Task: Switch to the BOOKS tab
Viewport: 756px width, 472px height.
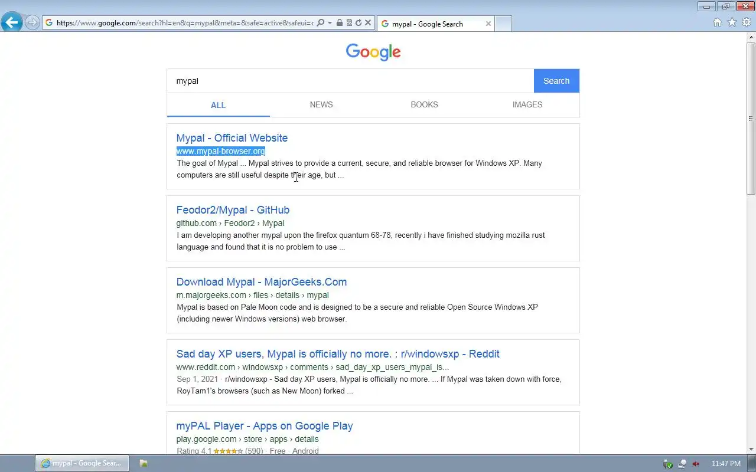Action: (424, 104)
